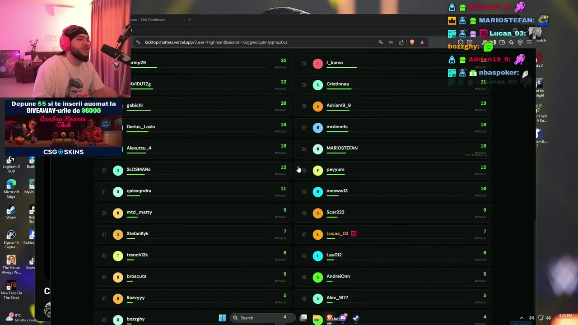Screen dimensions: 578x325
Task: Switch to the Kick Dashboard browser tab
Action: coord(148,20)
